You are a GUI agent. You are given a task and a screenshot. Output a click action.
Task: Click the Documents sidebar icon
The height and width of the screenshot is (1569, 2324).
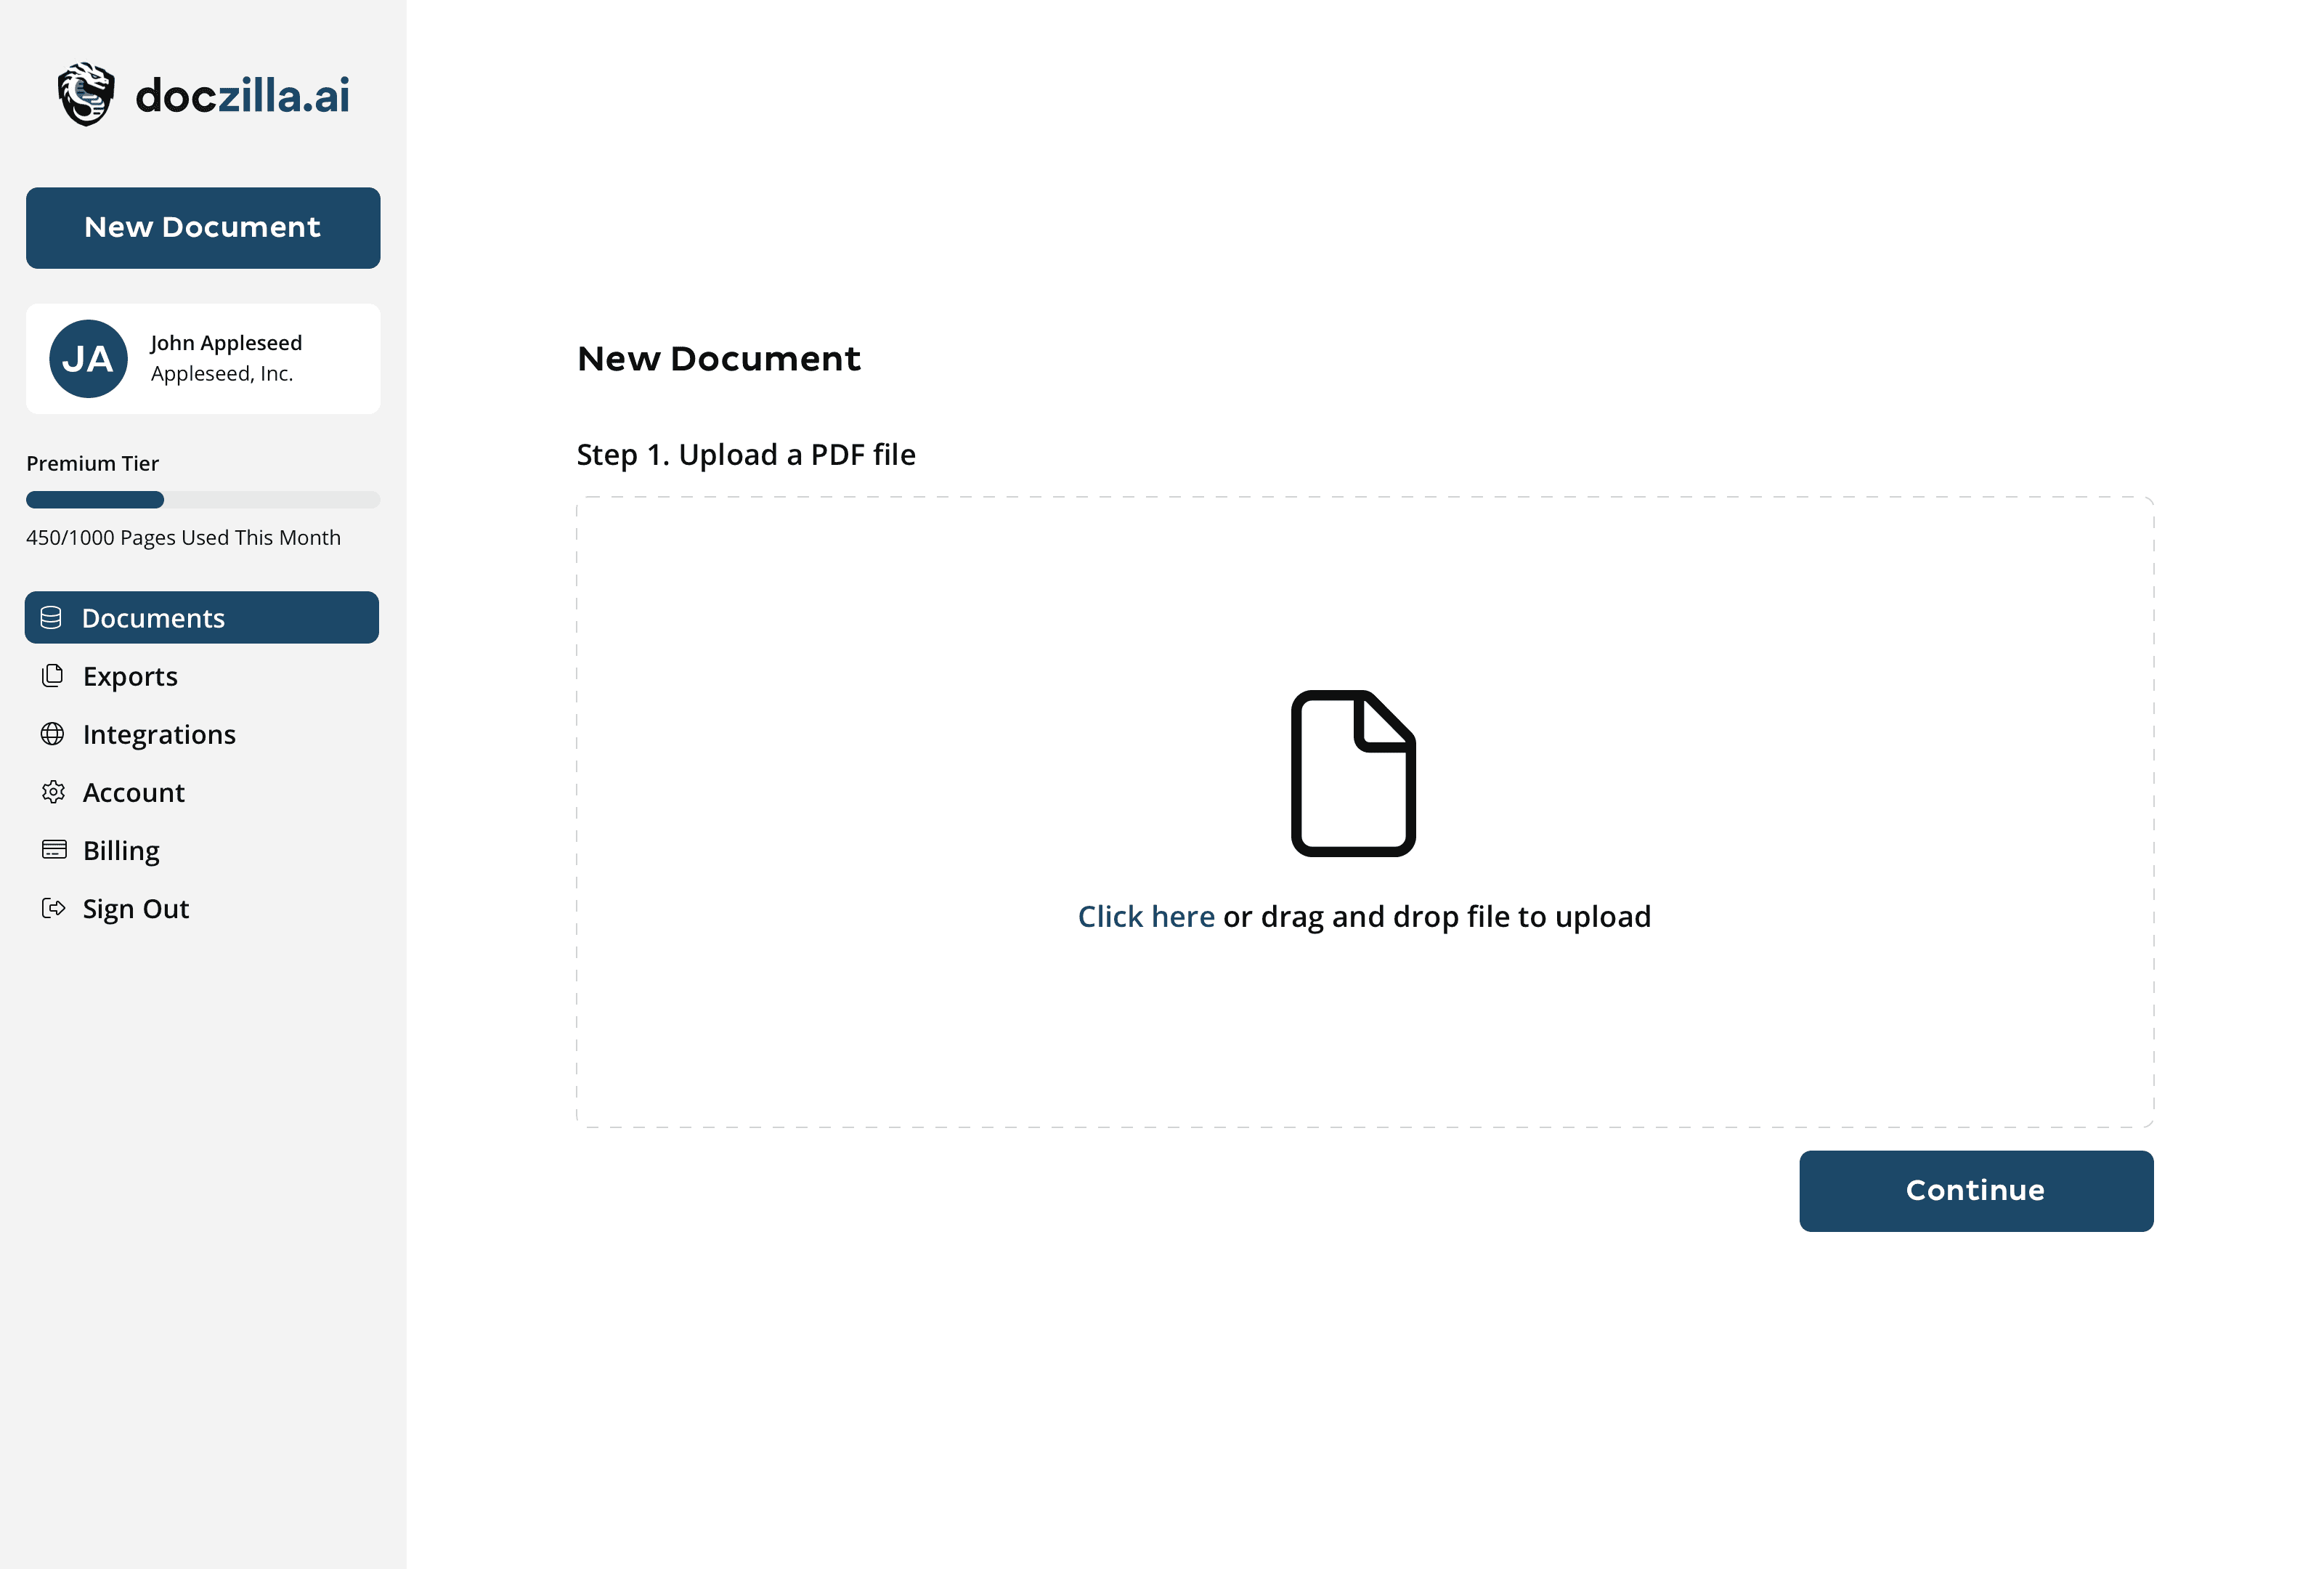tap(52, 617)
